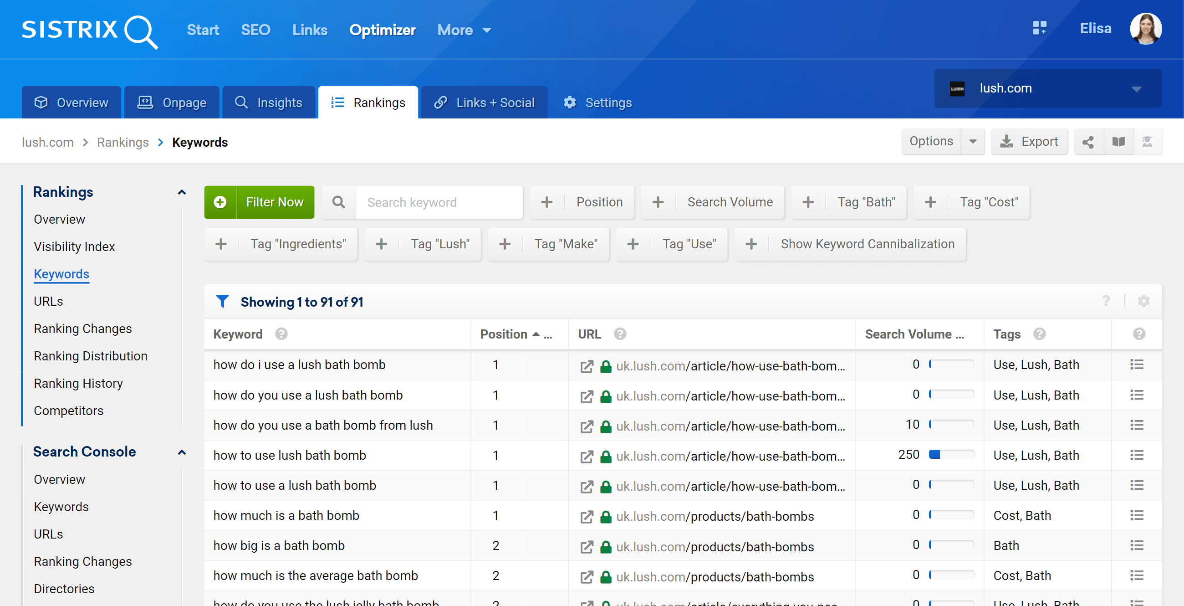Click search volume bar for 'how much is a bath bomb'
The image size is (1184, 606).
[x=951, y=515]
